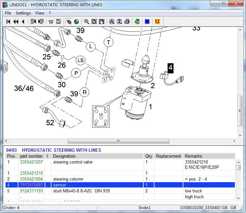Click the circled letter A toolbar icon

(x=112, y=22)
